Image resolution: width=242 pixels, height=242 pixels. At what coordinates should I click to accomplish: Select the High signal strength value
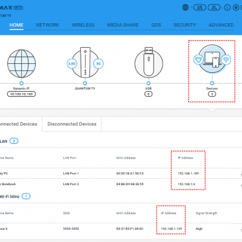coord(199,228)
